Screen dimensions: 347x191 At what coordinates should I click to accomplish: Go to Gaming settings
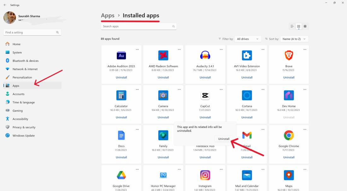[32, 111]
